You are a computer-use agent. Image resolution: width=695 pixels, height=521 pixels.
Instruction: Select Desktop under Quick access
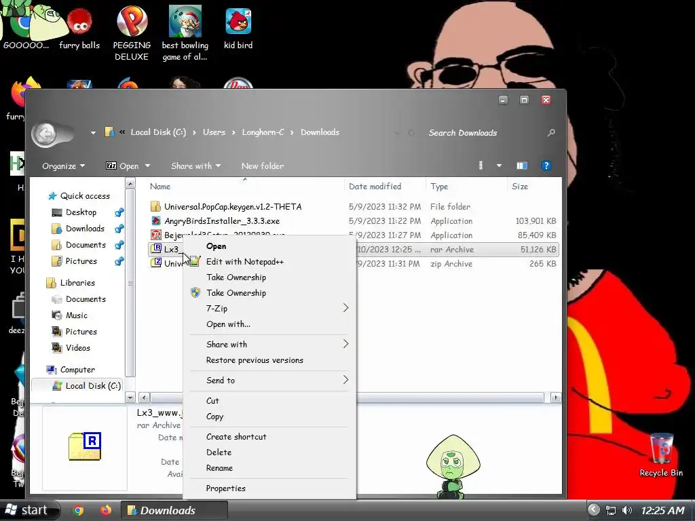pos(81,212)
